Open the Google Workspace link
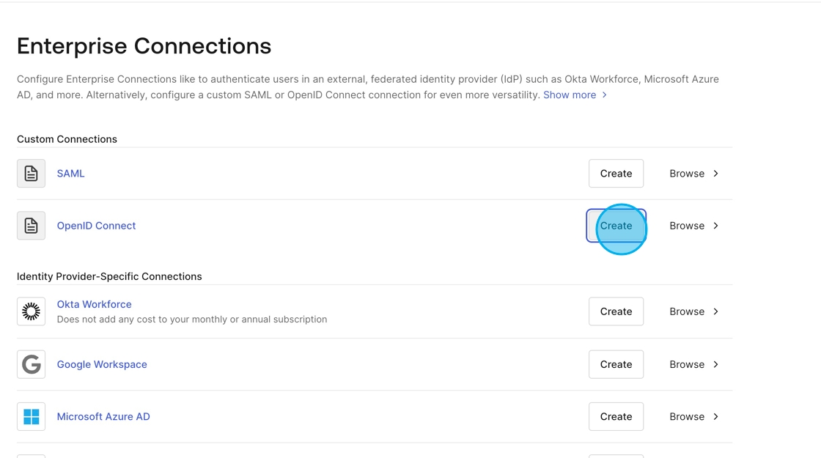The image size is (821, 458). [102, 364]
